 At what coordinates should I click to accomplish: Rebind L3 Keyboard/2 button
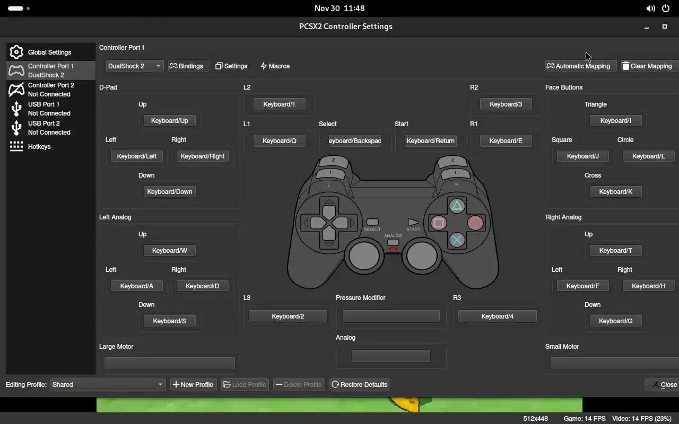pyautogui.click(x=288, y=316)
